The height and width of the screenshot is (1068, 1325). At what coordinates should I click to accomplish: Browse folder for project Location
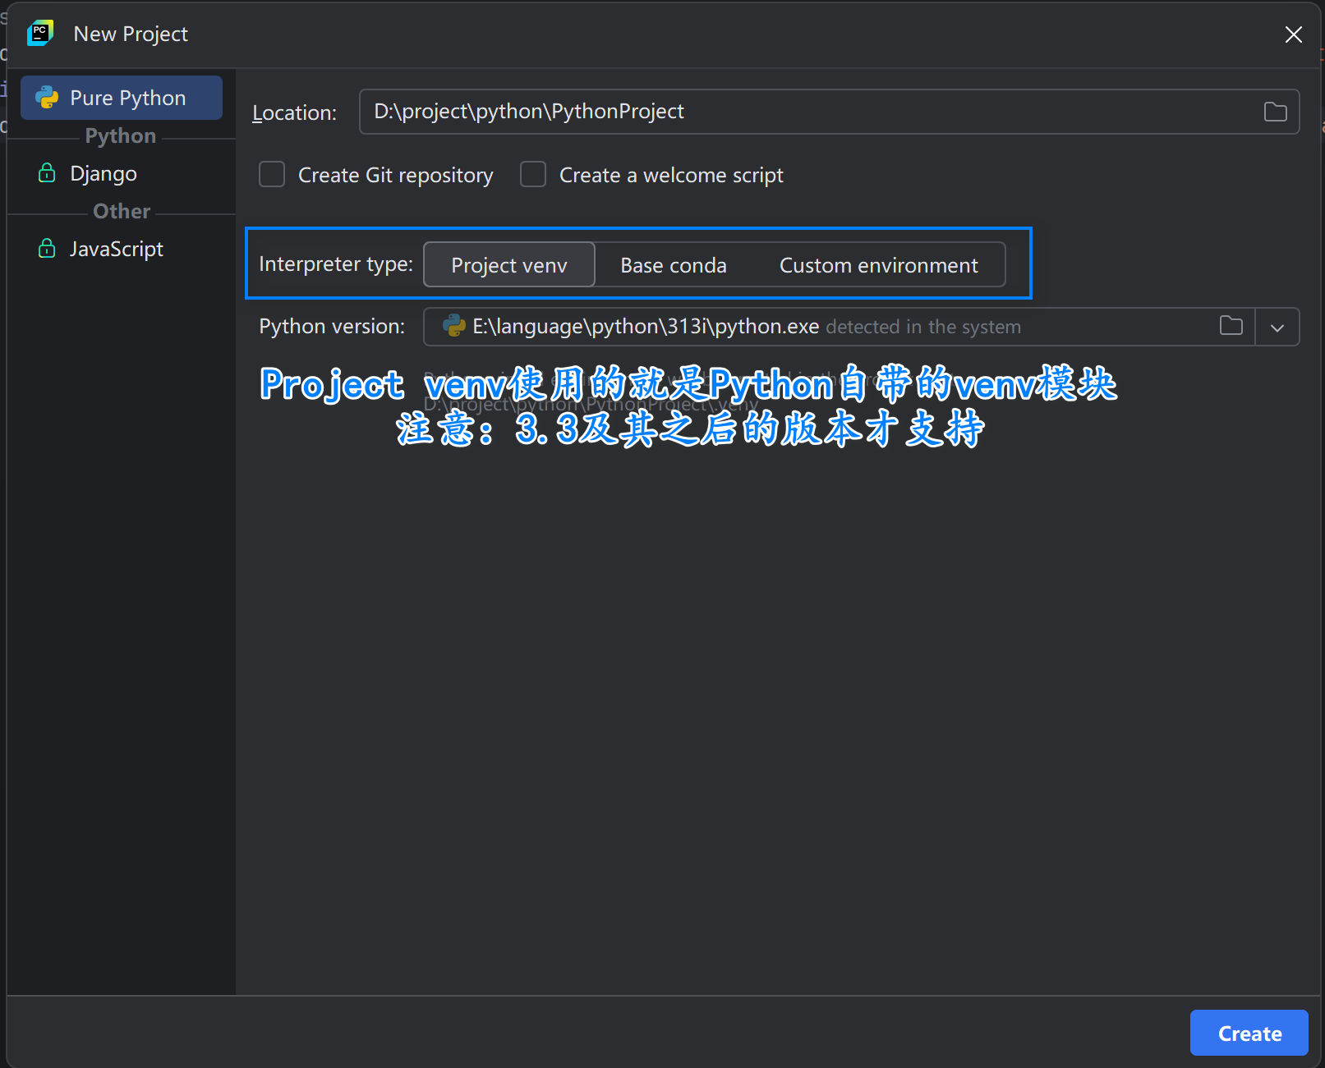point(1275,112)
